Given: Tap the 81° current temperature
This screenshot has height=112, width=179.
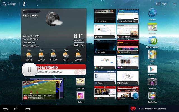Looking at the screenshot, I should pos(78,36).
